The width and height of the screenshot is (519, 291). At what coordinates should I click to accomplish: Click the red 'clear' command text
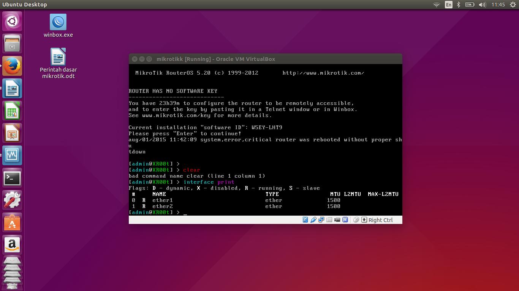point(191,170)
